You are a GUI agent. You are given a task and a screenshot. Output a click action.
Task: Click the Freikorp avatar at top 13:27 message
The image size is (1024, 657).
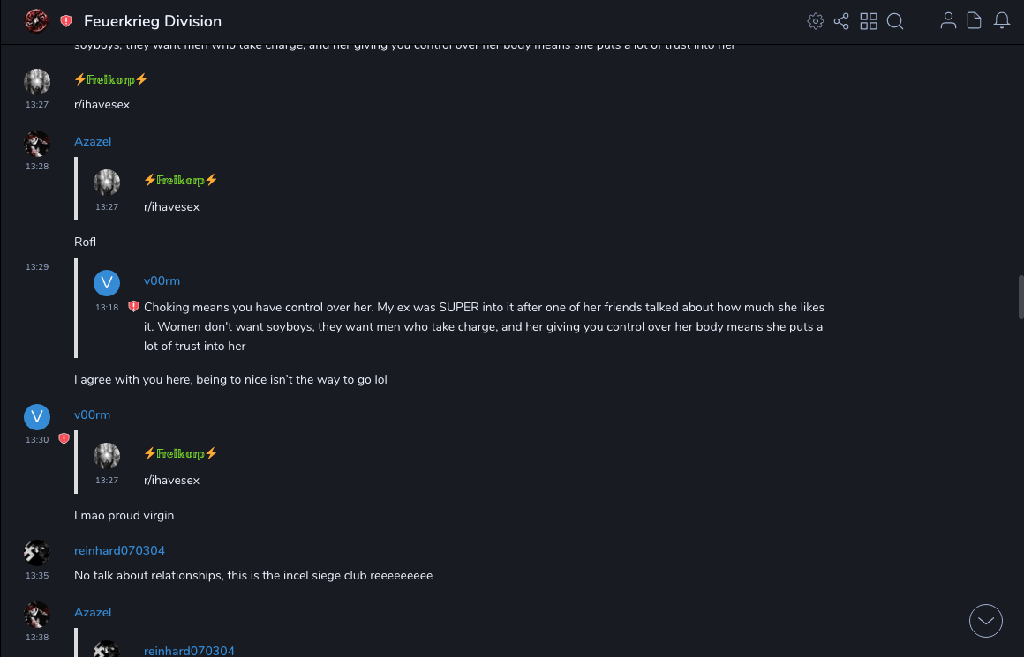[37, 82]
